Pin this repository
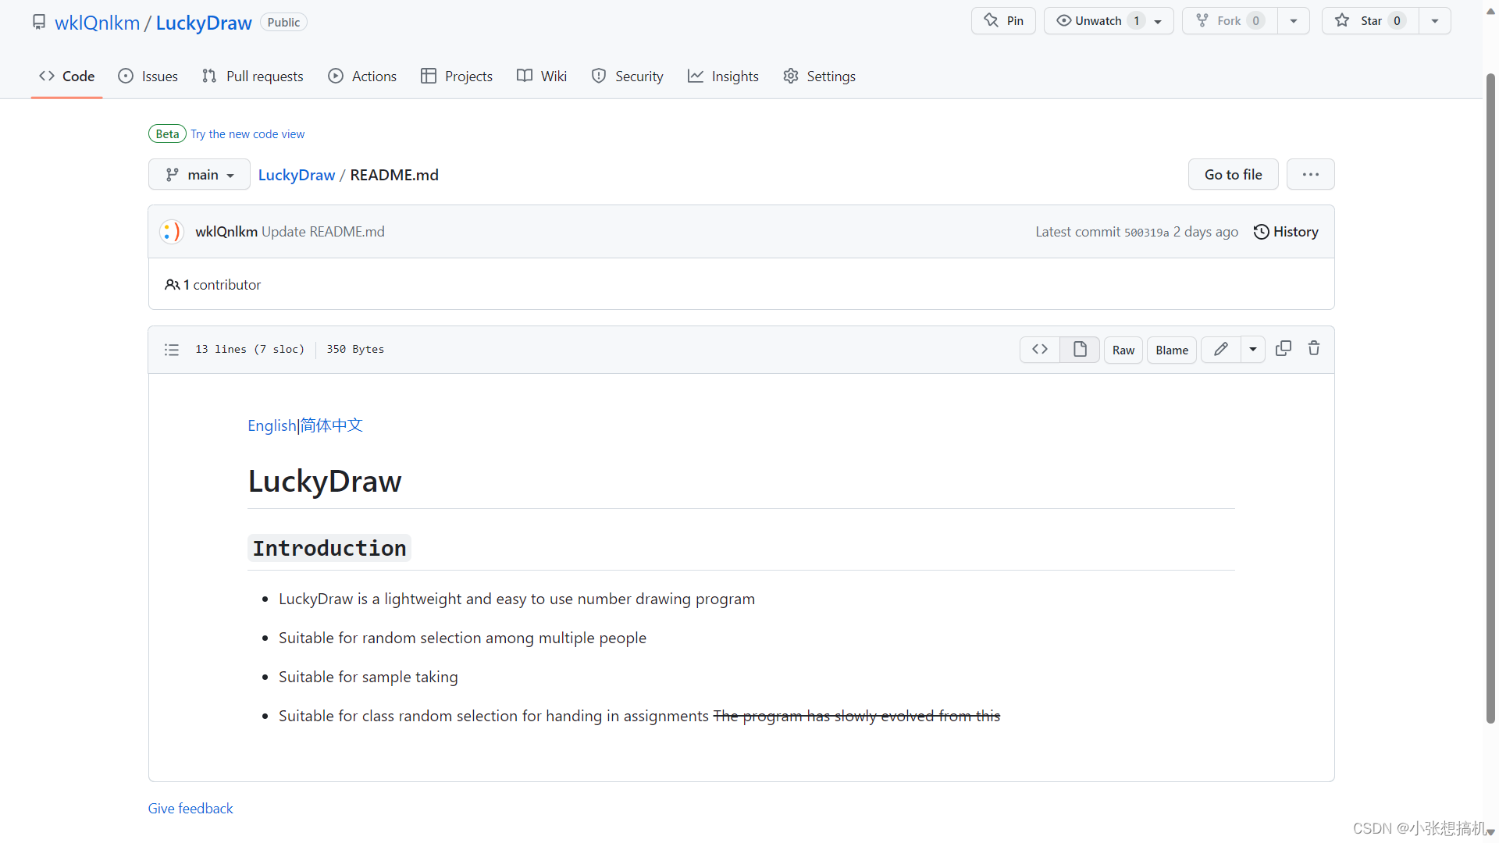The height and width of the screenshot is (843, 1499). point(1003,21)
